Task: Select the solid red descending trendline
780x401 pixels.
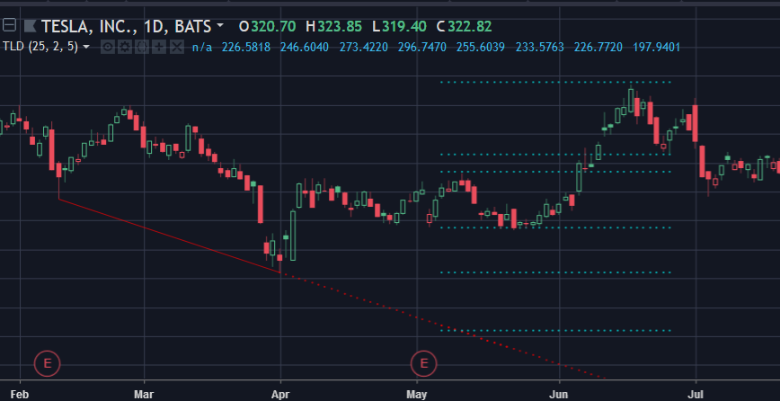Action: coord(169,236)
